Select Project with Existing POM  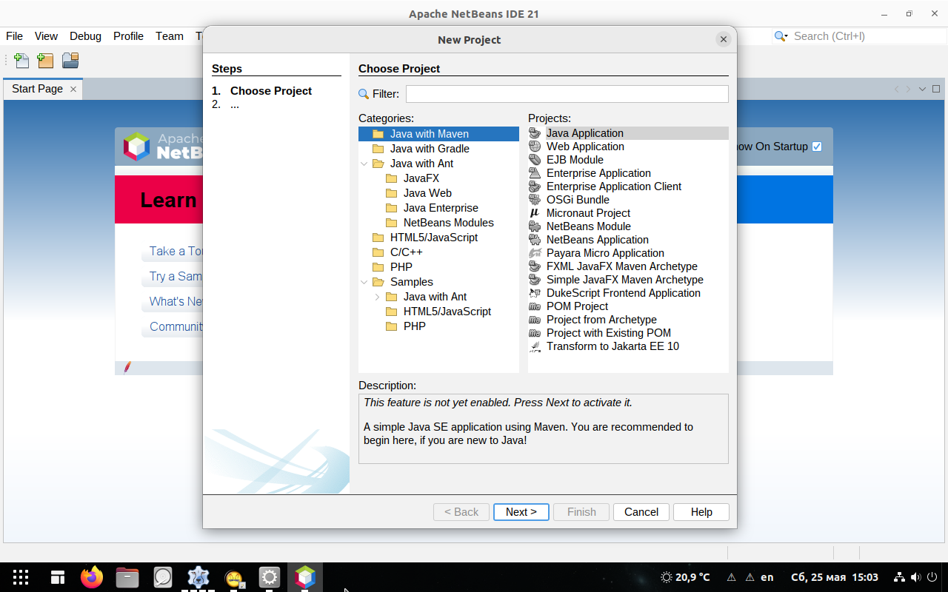pos(609,333)
